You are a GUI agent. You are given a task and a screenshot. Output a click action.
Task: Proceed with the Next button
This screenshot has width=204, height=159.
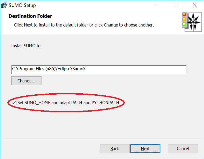click(145, 149)
